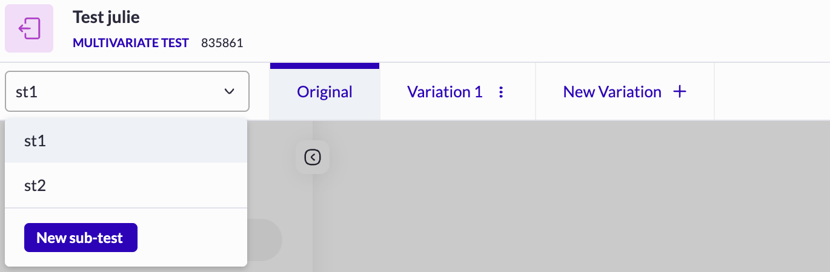Switch to the Variation 1 tab
Viewport: 830px width, 272px height.
pos(445,92)
